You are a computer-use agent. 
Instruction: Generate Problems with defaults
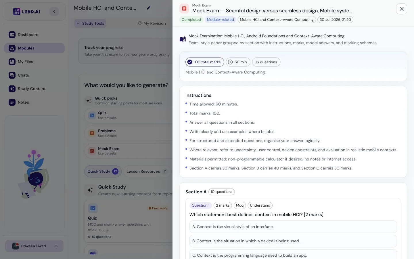click(129, 133)
